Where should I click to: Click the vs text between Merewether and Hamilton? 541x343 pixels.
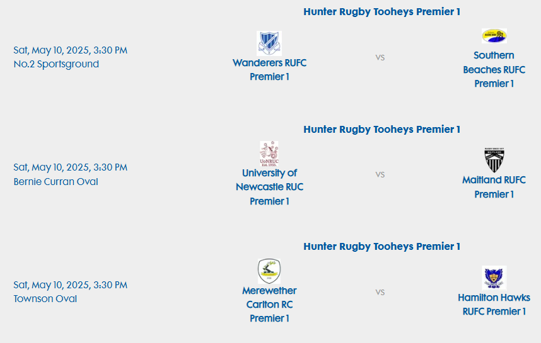(380, 292)
